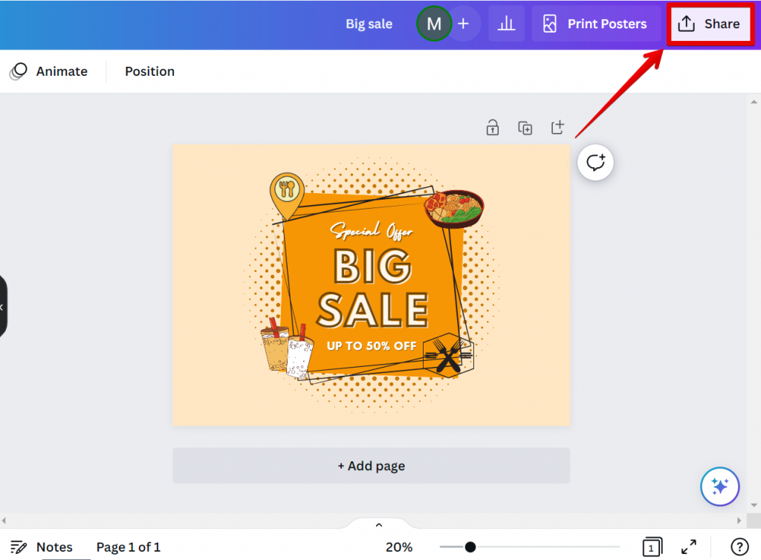Image resolution: width=761 pixels, height=560 pixels.
Task: Invite collaborators with the plus avatar icon
Action: 463,23
